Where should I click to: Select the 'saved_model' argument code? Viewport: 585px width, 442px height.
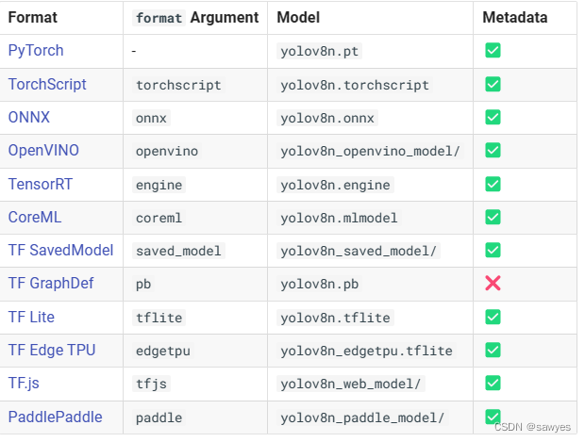click(x=178, y=251)
